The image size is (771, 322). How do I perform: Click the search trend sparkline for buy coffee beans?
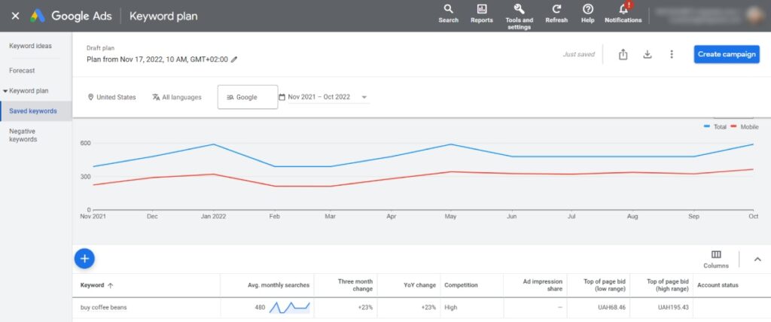point(290,308)
